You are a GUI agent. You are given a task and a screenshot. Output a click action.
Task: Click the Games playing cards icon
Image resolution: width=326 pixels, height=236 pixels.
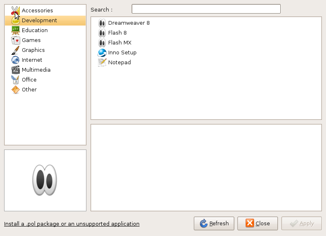[15, 40]
